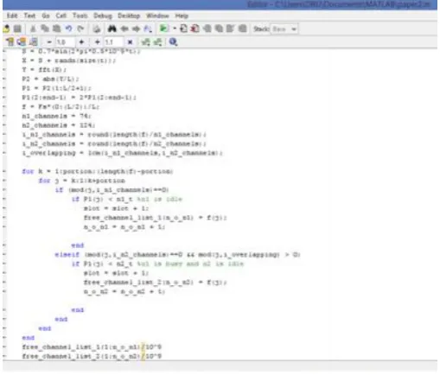This screenshot has height=375, width=440.
Task: Click the 'free_channel_list_2(n_o_n2) = f(j);' line
Action: pos(156,283)
